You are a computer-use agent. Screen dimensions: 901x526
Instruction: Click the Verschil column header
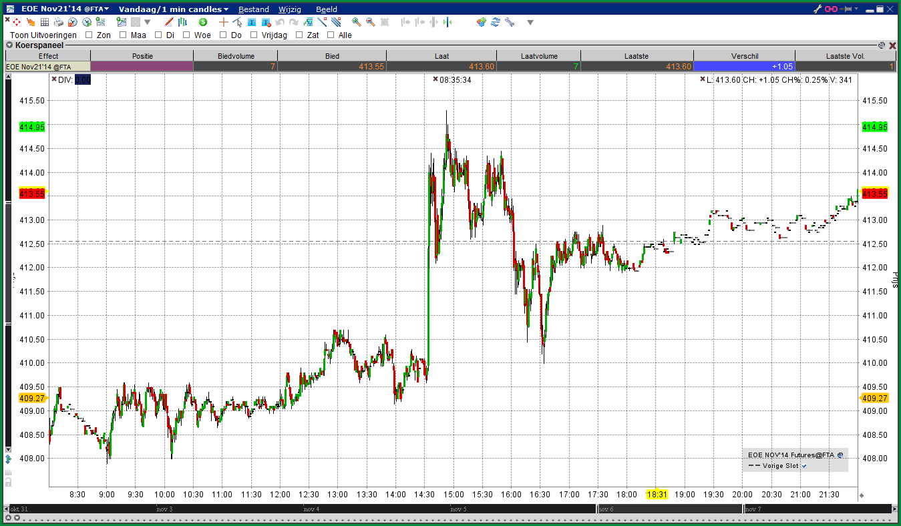point(745,56)
